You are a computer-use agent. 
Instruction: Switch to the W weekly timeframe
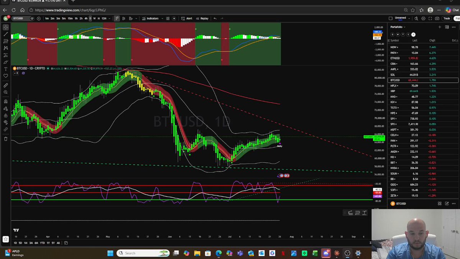[x=94, y=18]
